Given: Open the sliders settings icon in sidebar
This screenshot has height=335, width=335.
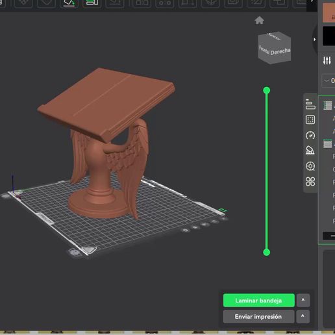Looking at the screenshot, I should [327, 60].
